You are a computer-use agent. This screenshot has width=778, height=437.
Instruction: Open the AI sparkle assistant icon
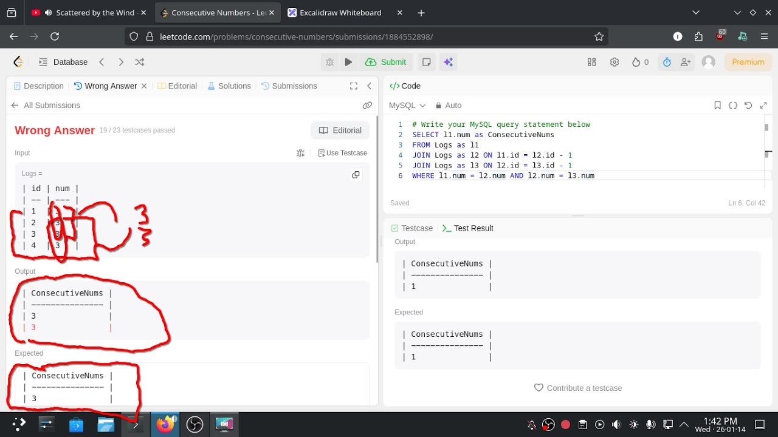click(448, 62)
